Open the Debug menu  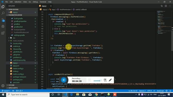(35, 2)
